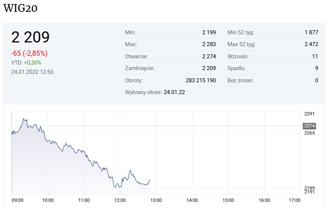Click the 24.01.2022 12:50 timestamp

[32, 72]
